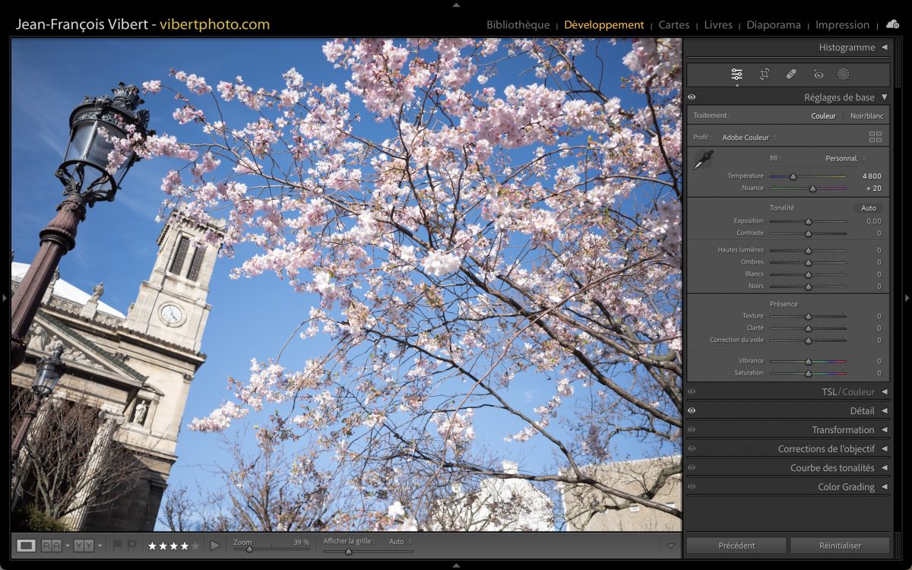Click the cloud sync status icon

point(892,24)
